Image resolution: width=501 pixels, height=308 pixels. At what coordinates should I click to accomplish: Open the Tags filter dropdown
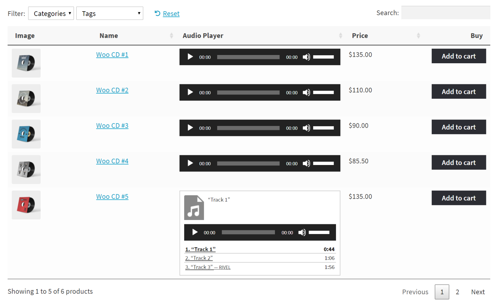click(x=110, y=13)
